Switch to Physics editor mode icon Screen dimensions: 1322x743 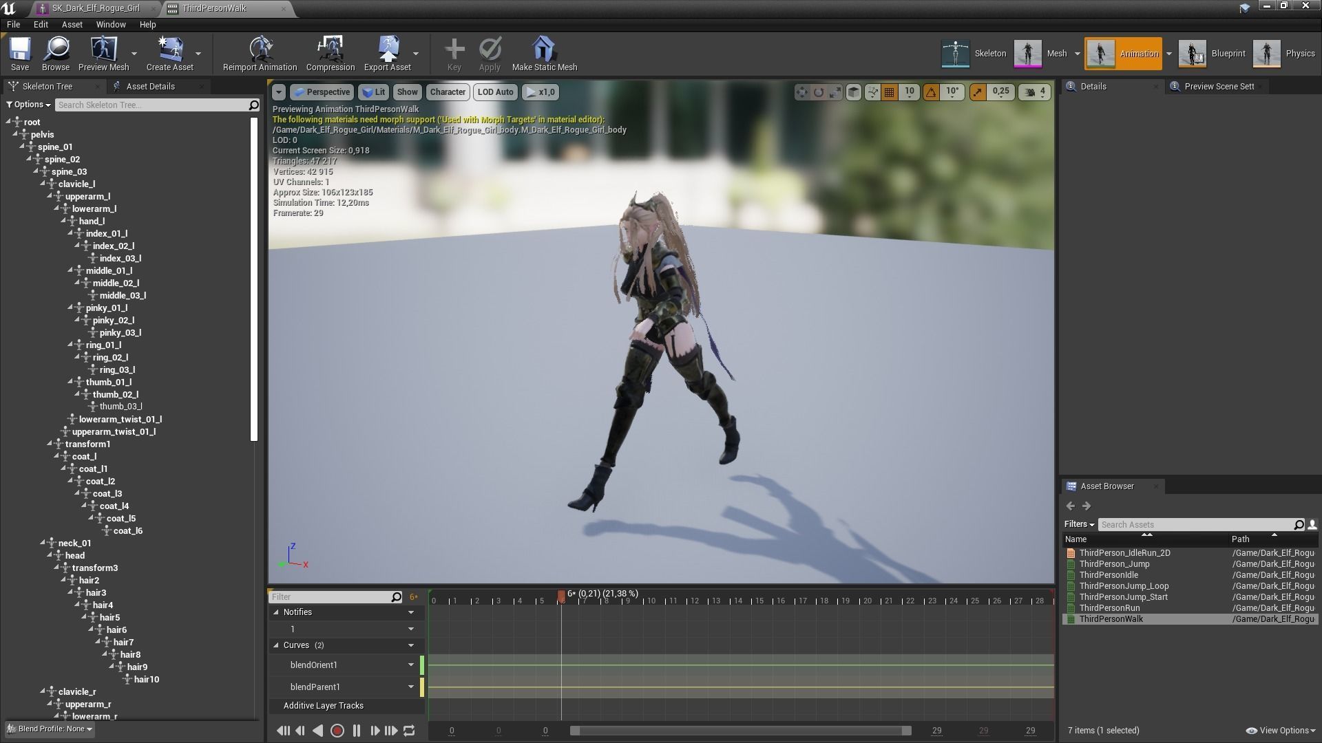click(1267, 53)
